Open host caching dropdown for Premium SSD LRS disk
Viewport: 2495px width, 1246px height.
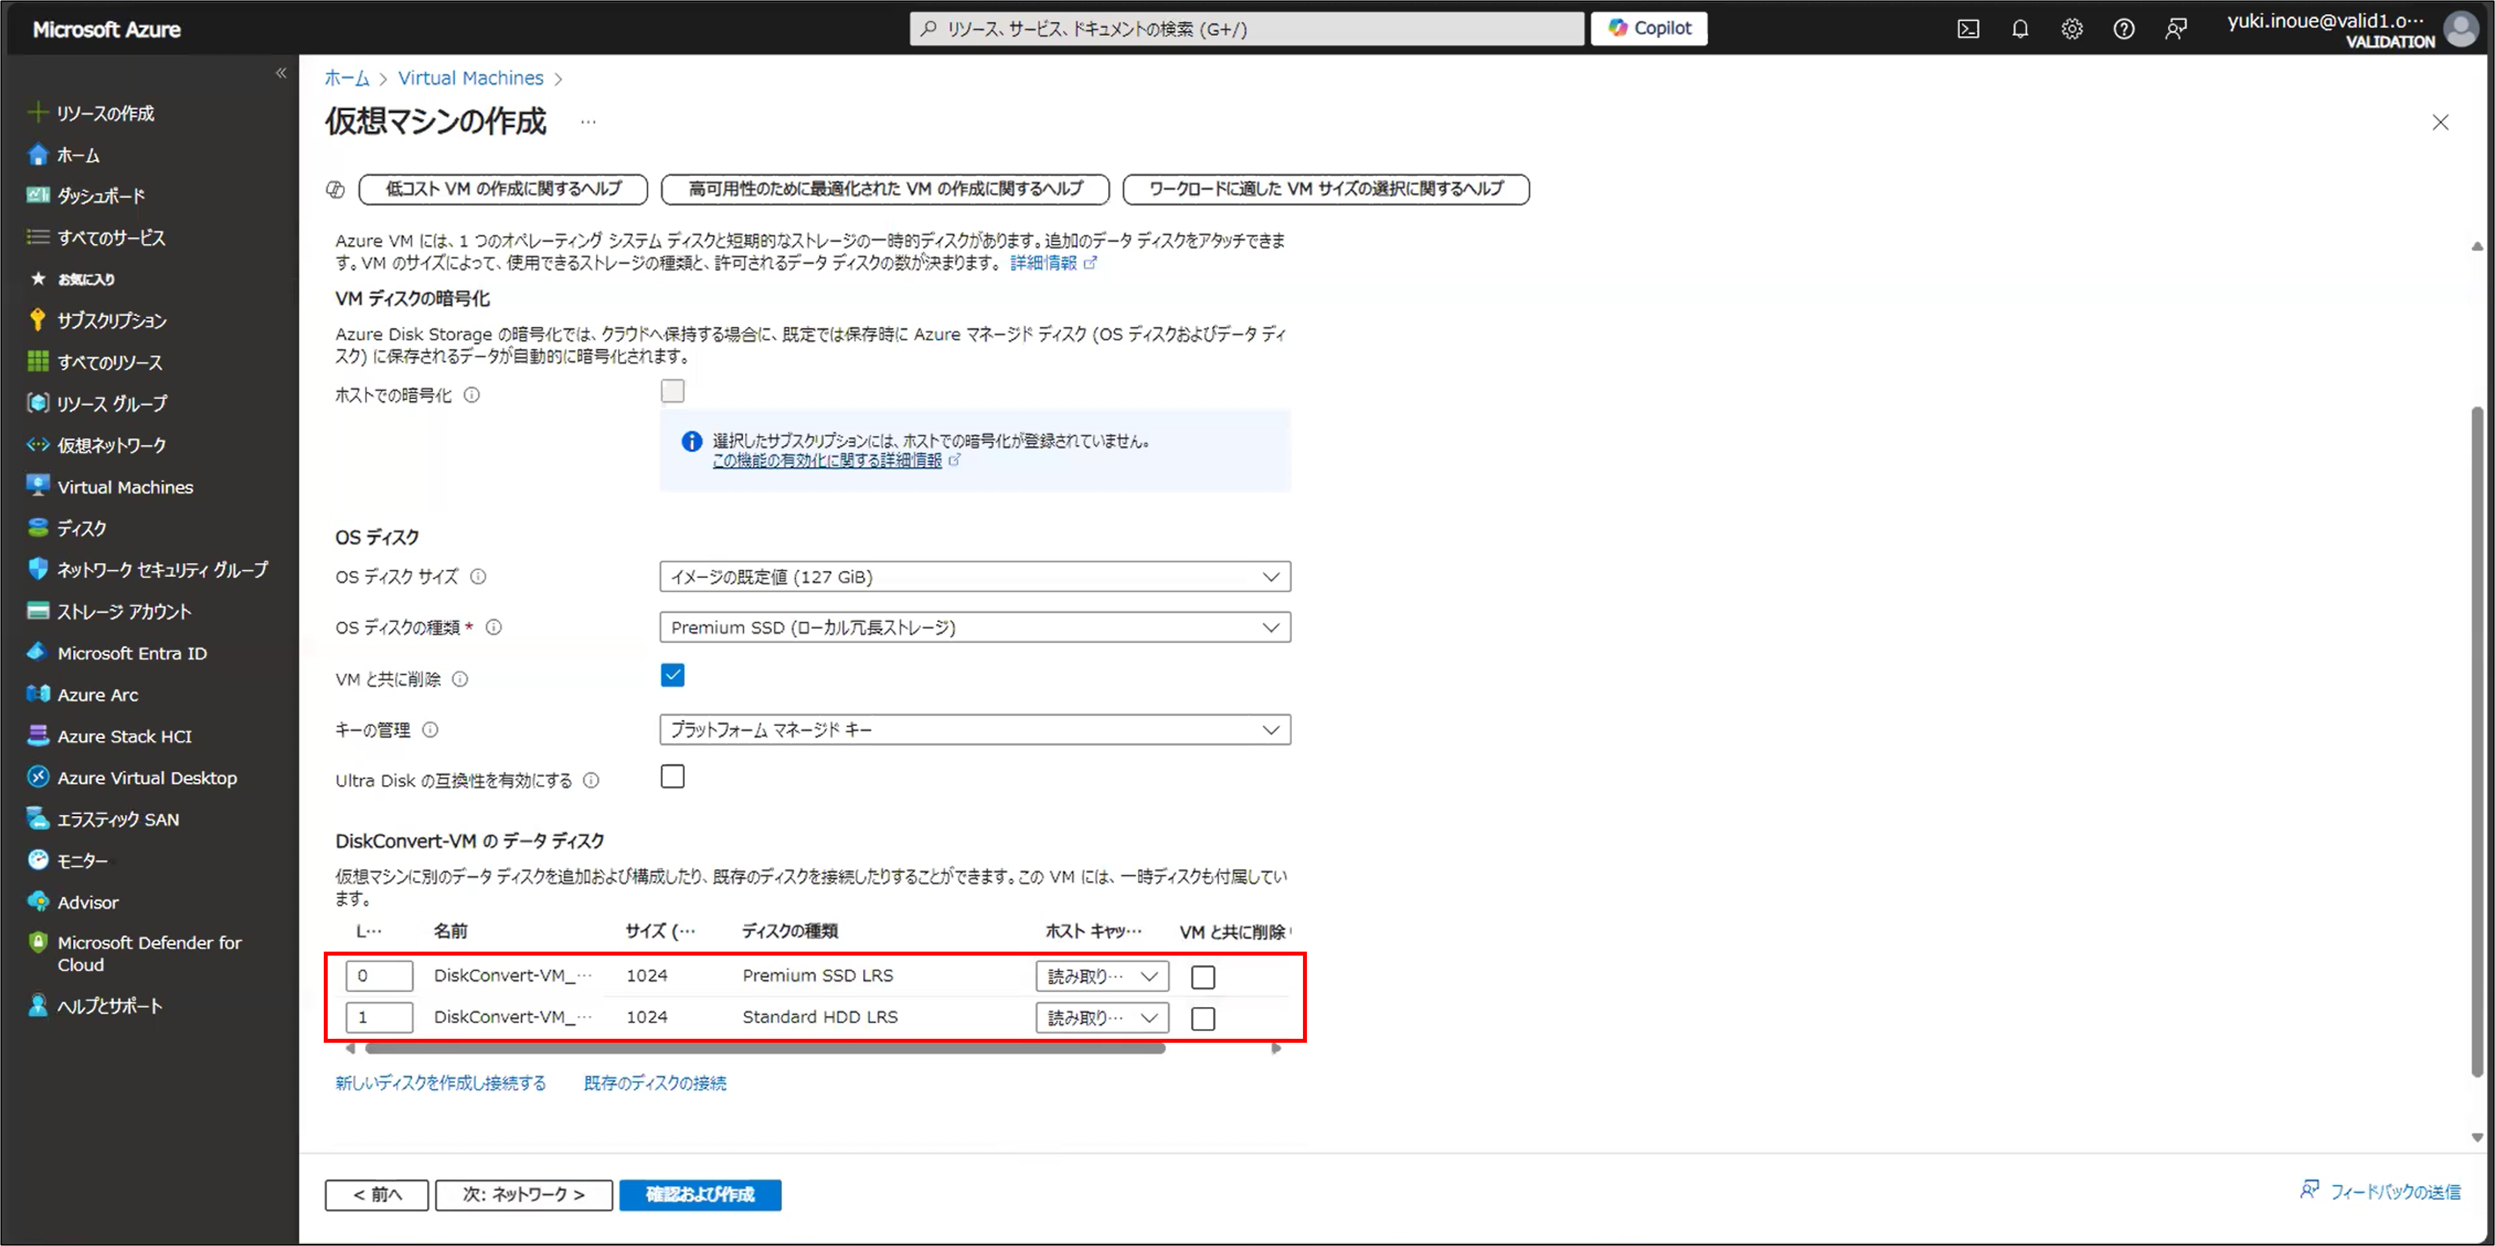pyautogui.click(x=1102, y=975)
